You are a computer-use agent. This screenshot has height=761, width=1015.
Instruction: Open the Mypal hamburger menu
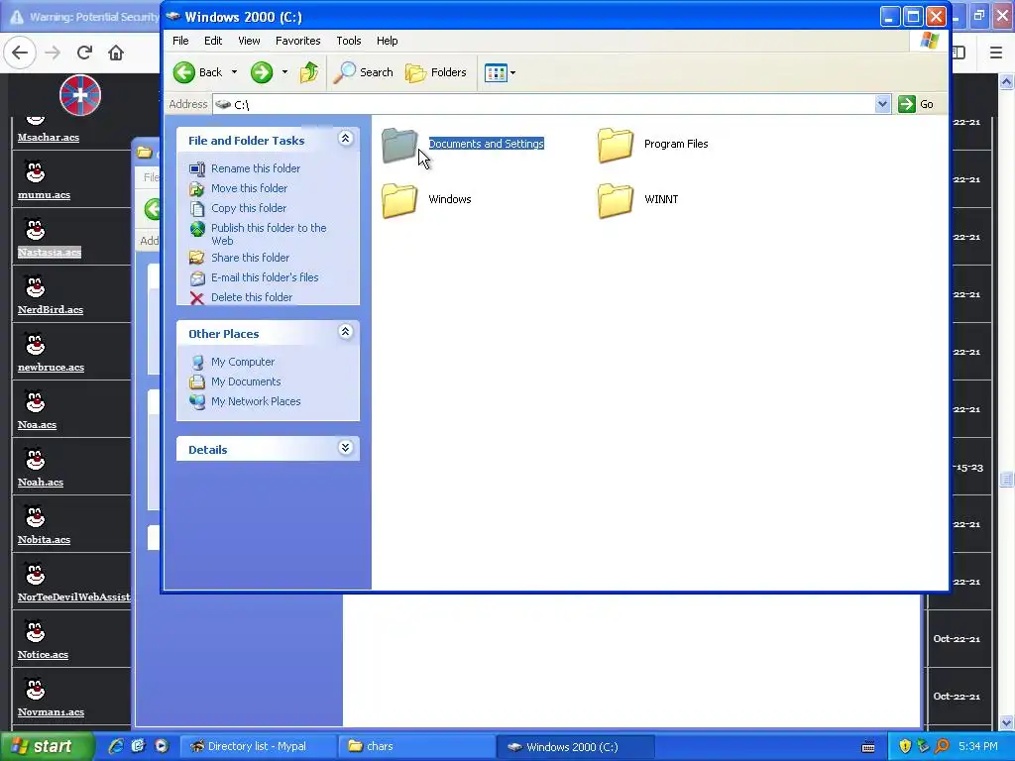[996, 53]
